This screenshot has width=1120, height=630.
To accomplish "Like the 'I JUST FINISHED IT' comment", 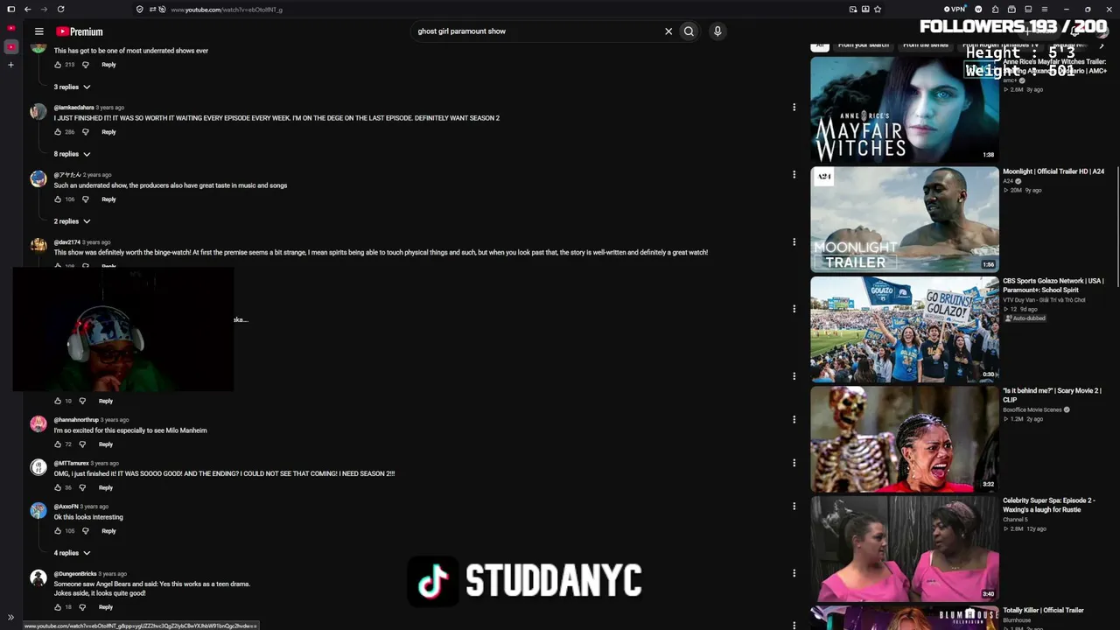I will coord(58,132).
